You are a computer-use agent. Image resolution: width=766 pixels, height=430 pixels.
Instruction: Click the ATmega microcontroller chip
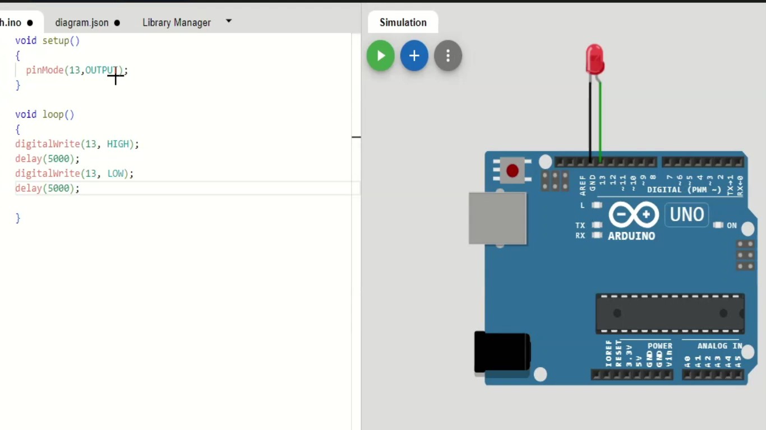(x=670, y=314)
